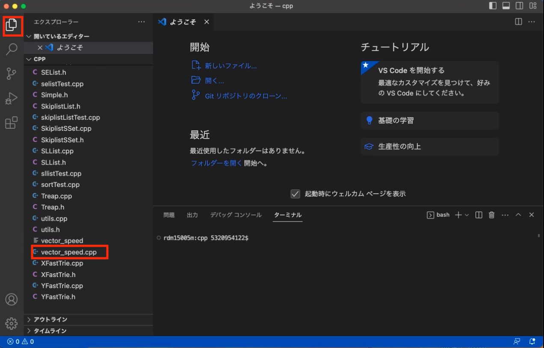Click the Git リポジトリのクローン link
544x348 pixels.
coord(246,96)
